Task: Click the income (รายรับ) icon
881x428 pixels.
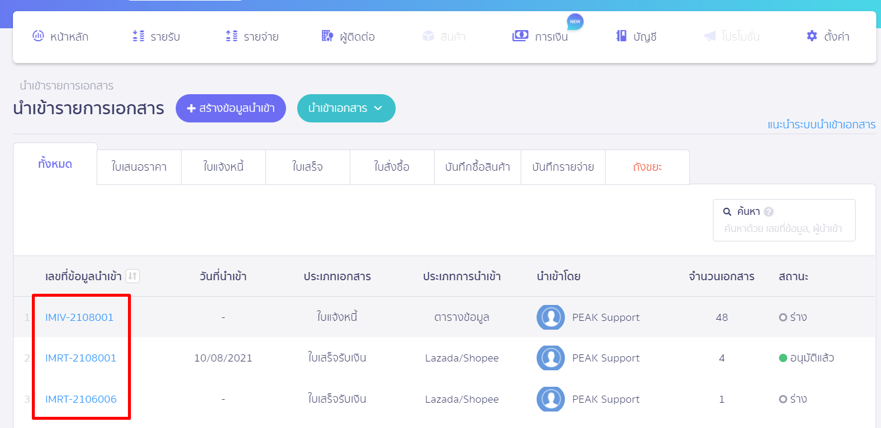Action: point(139,37)
